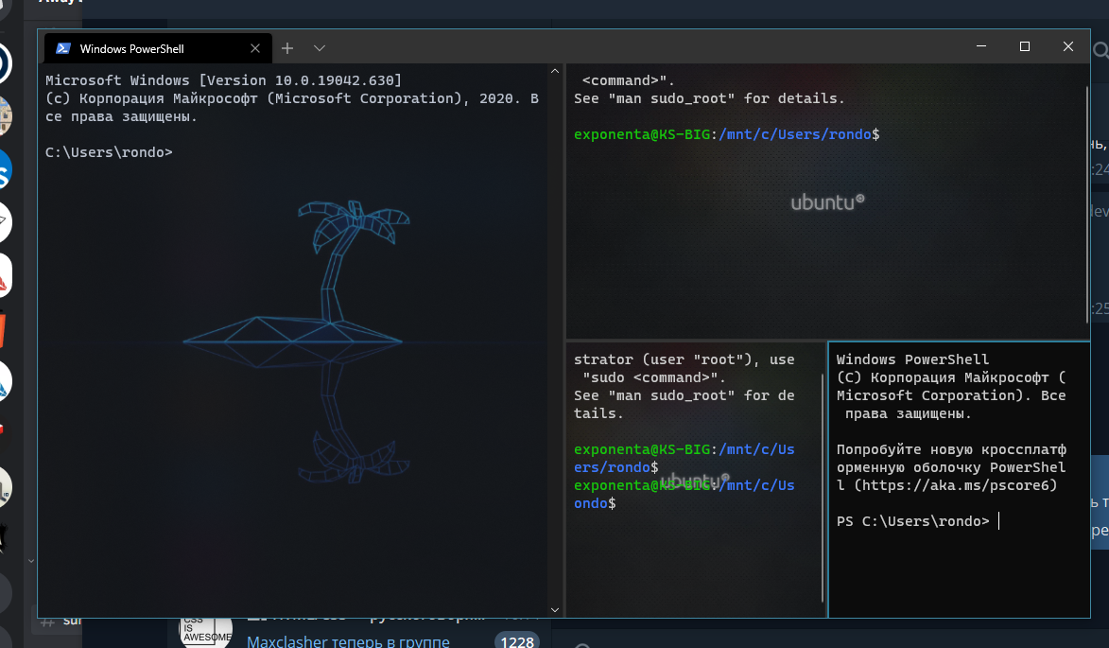Focus the PS C:\Users\rondo> prompt
This screenshot has height=648, width=1109.
912,521
